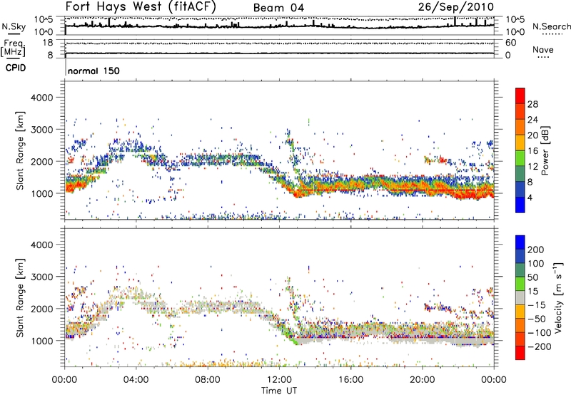The image size is (571, 395).
Task: Click the "2000" tick of the velocity panel
Action: coord(42,309)
